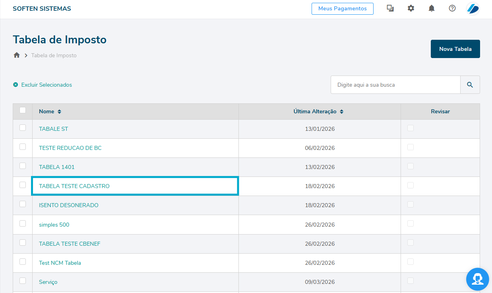Open the user profile avatar
Image resolution: width=492 pixels, height=293 pixels.
pyautogui.click(x=473, y=8)
